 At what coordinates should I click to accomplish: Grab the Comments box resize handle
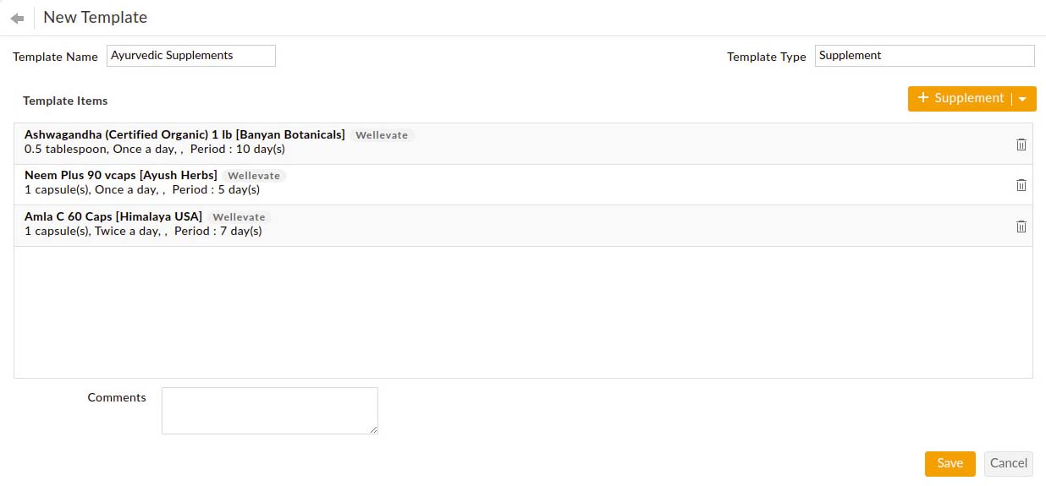tap(374, 430)
